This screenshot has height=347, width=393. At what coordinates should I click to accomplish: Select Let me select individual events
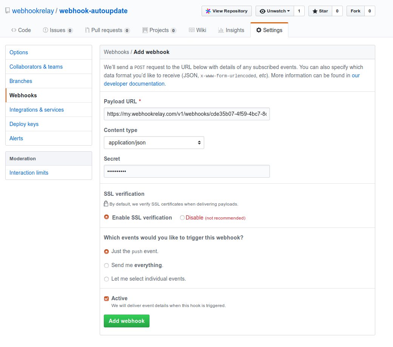tap(106, 279)
